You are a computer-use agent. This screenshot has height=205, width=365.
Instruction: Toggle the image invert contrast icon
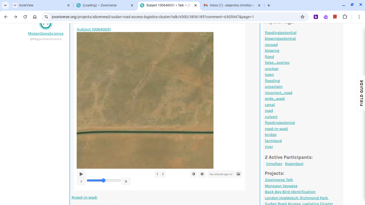[x=194, y=174]
